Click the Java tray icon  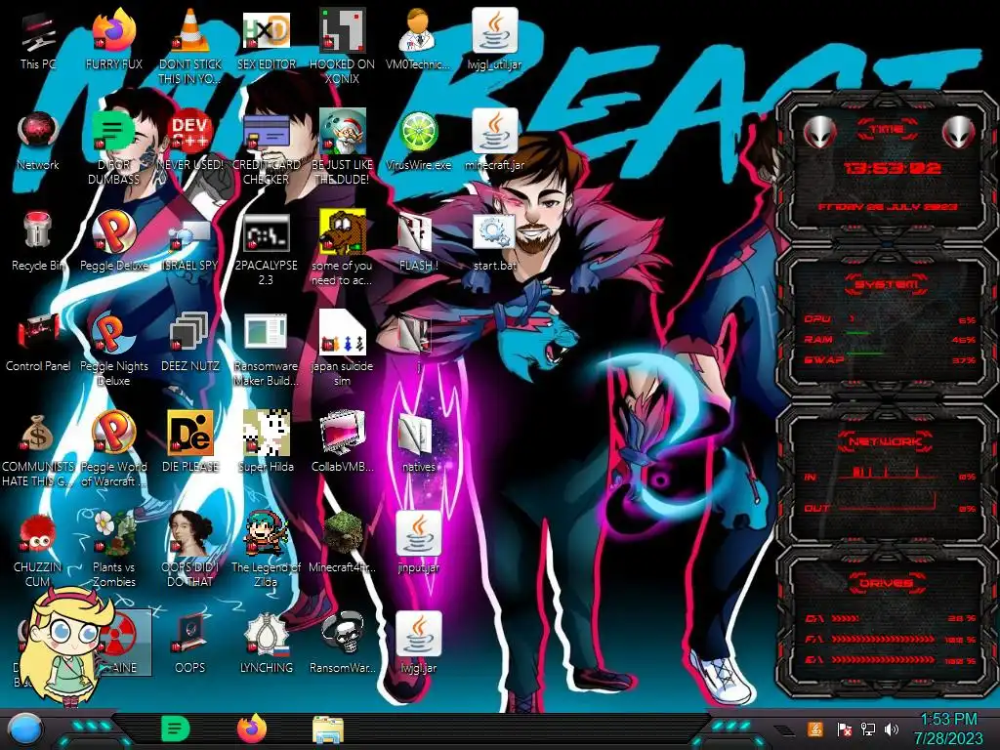click(x=815, y=729)
